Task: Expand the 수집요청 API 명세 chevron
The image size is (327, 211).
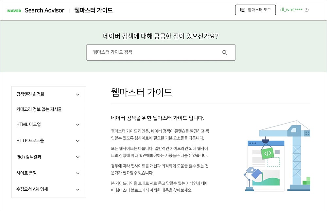Action: pyautogui.click(x=77, y=189)
